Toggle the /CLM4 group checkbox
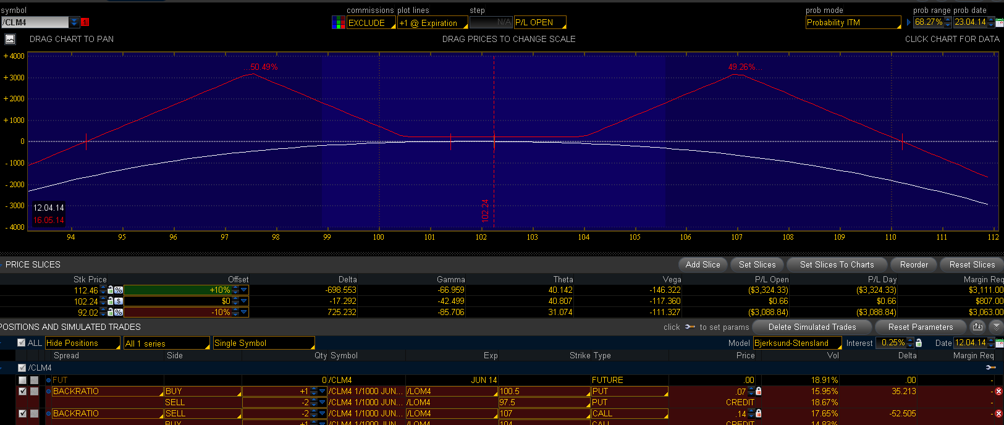 [22, 368]
